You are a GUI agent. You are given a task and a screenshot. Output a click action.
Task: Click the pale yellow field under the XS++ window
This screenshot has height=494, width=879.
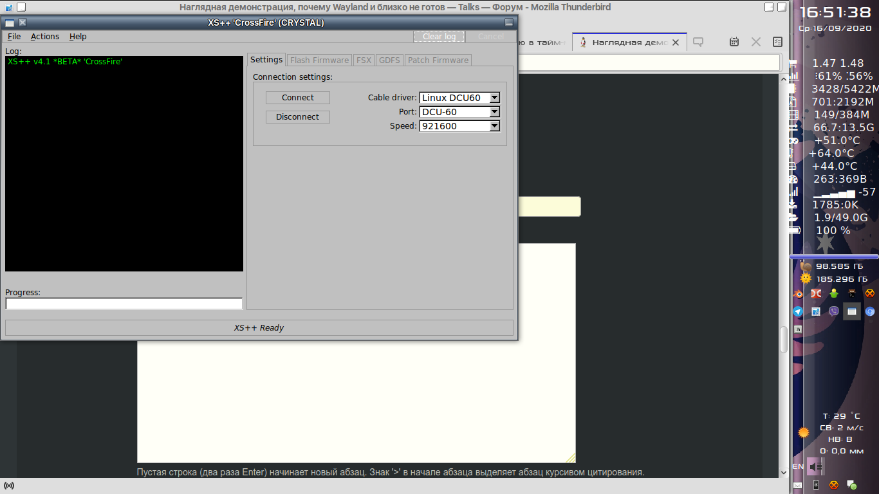tap(549, 206)
